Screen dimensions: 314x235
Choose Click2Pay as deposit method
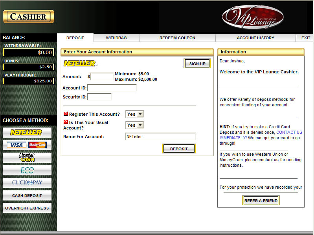27,183
